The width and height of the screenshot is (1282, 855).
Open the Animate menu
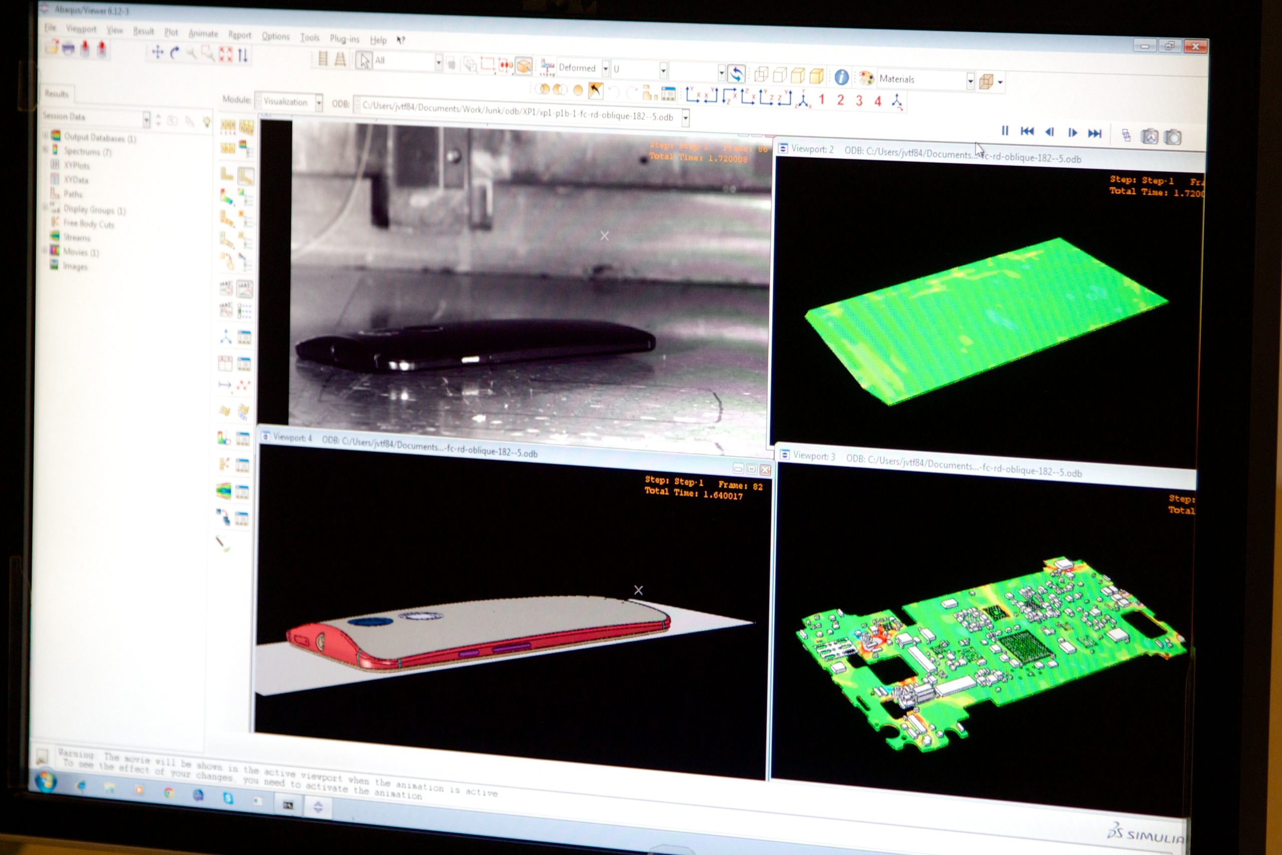pyautogui.click(x=203, y=34)
